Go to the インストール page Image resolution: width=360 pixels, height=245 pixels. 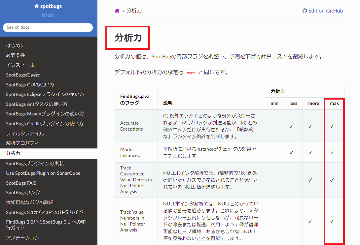[20, 65]
